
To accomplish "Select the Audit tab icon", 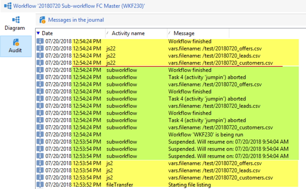I will (x=16, y=42).
